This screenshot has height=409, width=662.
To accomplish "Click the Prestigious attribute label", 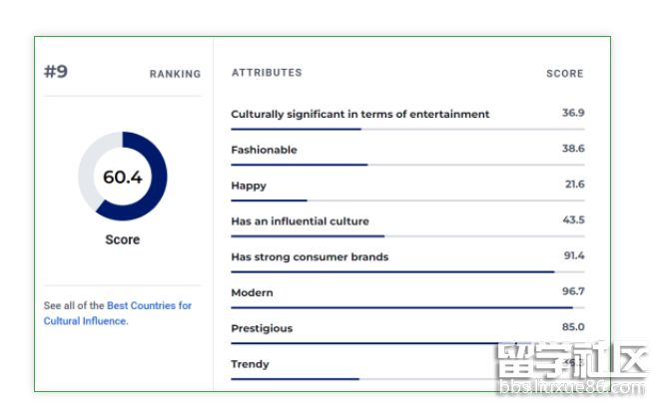I will point(262,329).
